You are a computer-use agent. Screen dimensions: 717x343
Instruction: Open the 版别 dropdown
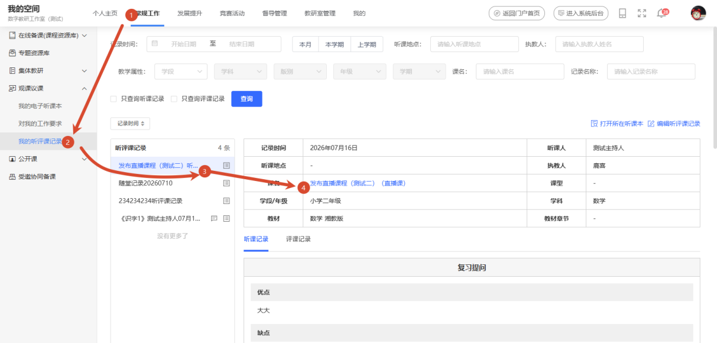coord(300,71)
